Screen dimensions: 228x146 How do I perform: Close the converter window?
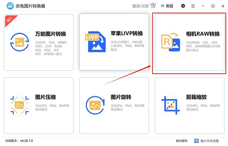point(223,6)
